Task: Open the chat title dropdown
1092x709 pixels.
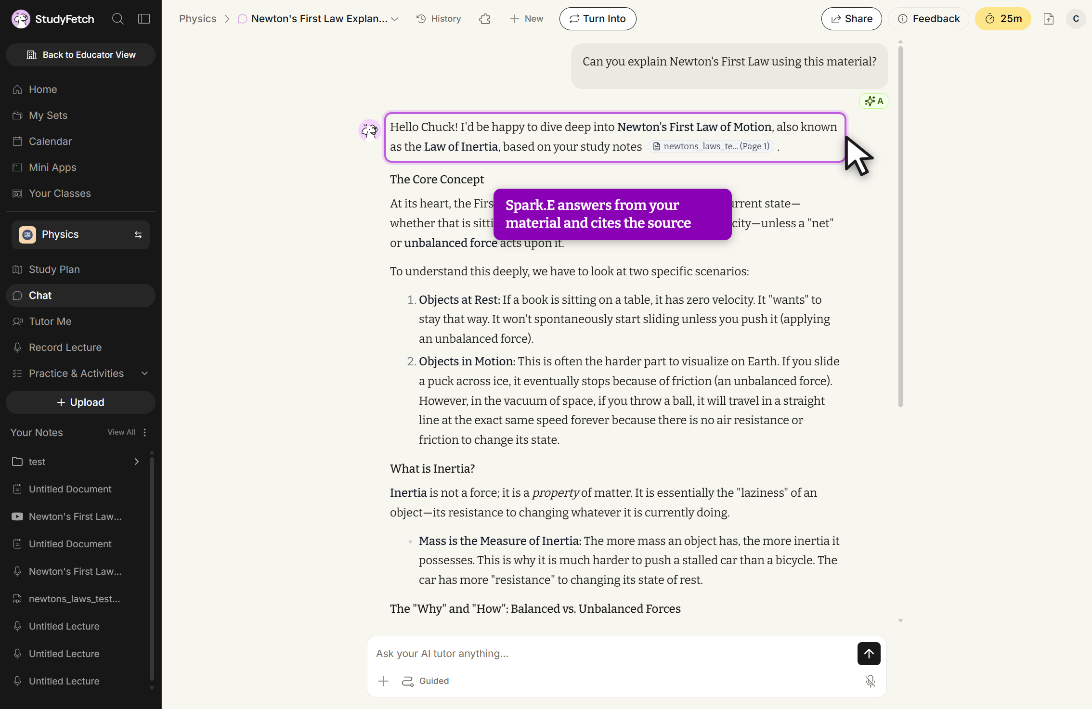Action: 319,19
